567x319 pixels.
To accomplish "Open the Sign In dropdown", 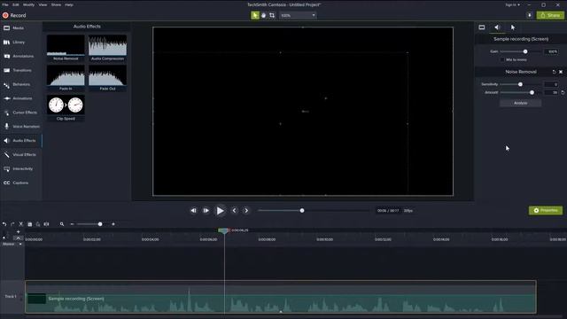I will click(x=512, y=4).
